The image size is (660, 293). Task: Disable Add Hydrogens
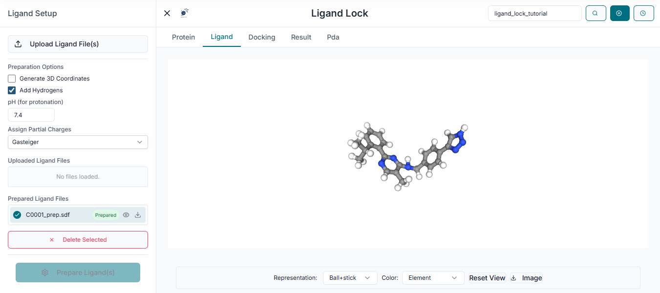(x=11, y=90)
